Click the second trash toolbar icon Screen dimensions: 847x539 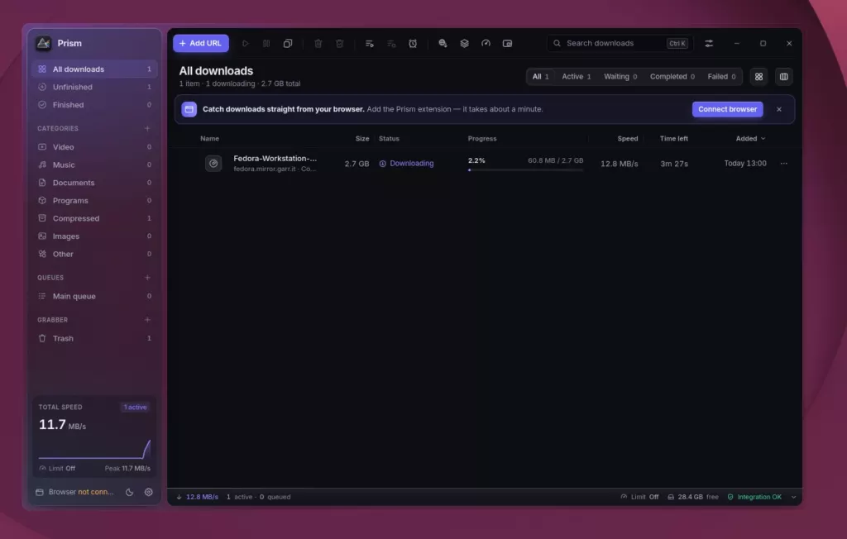point(339,43)
